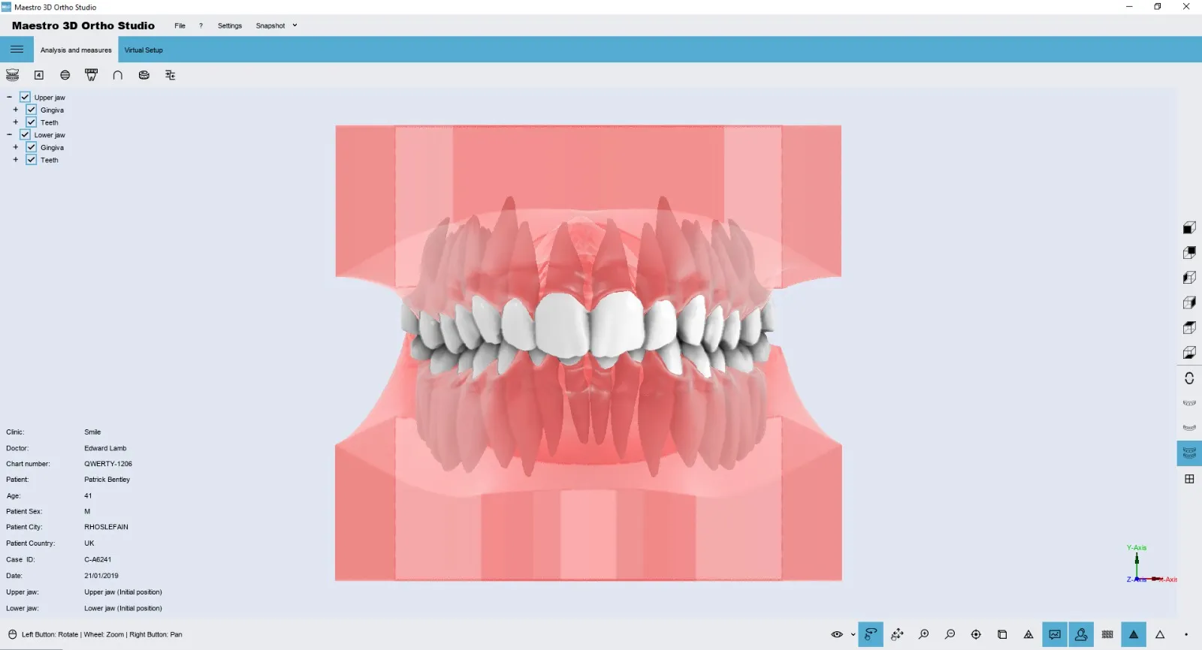Open the Settings menu

click(230, 26)
